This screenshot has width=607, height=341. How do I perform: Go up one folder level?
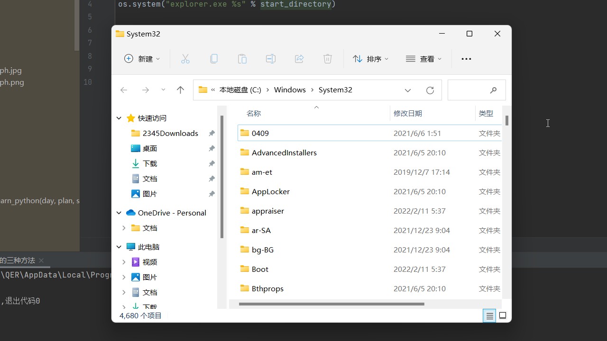[180, 90]
